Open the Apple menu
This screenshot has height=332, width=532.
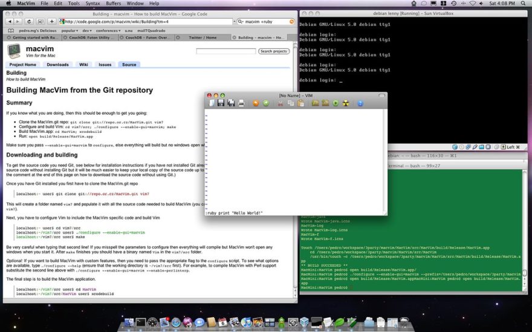[x=8, y=4]
